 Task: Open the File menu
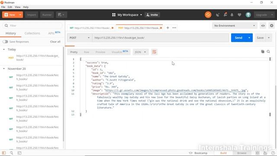tap(3, 7)
